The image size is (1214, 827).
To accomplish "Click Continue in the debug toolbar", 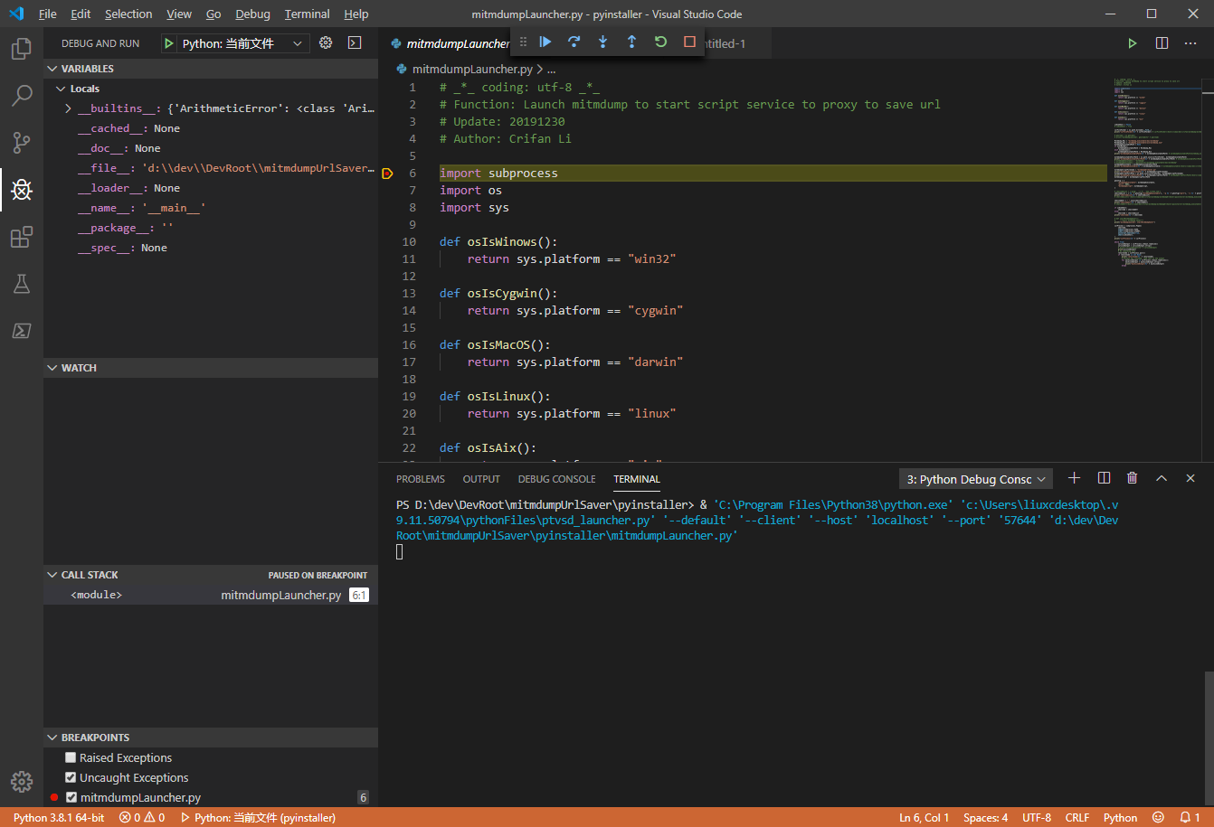I will 545,42.
